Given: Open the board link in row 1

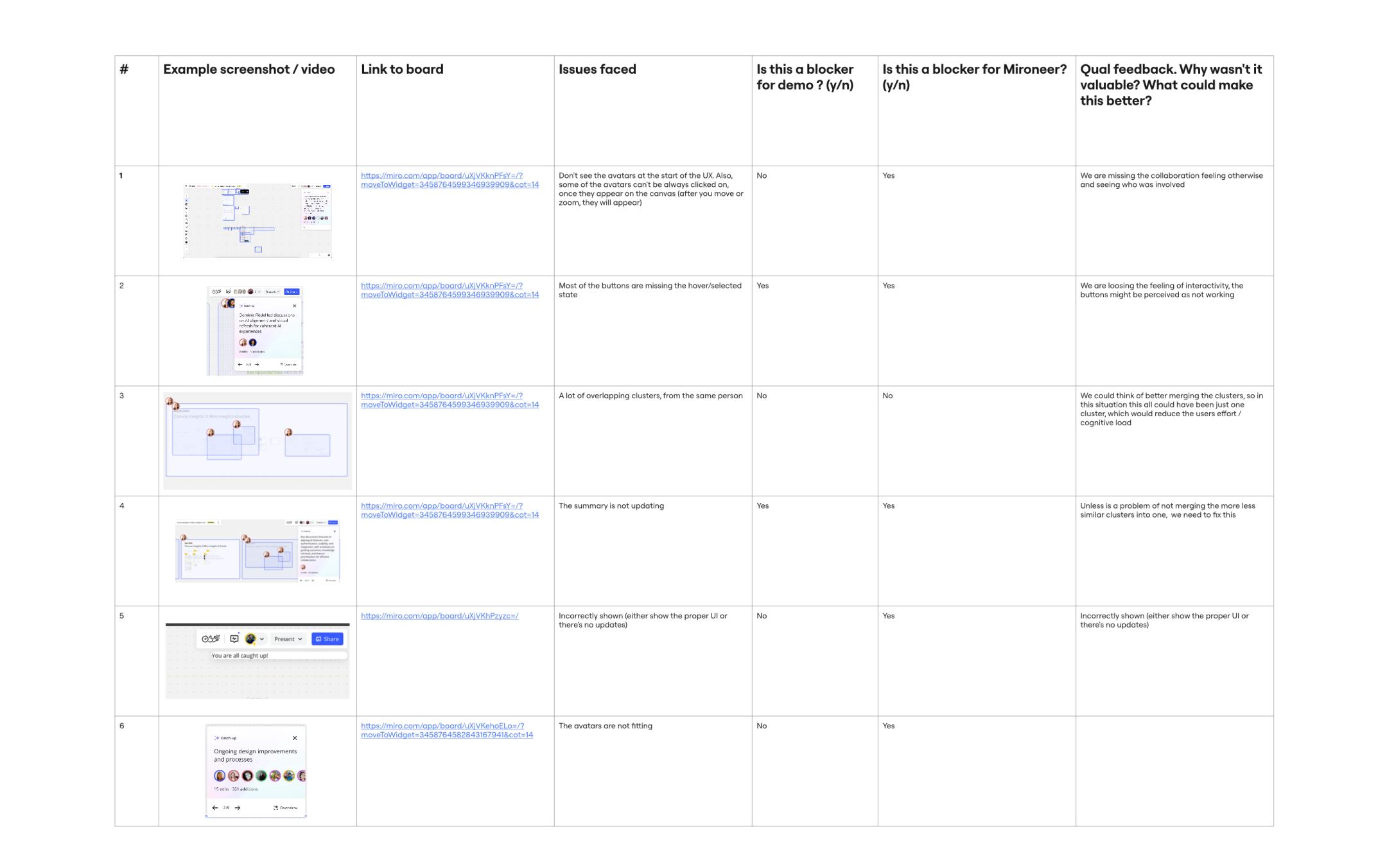Looking at the screenshot, I should (449, 180).
